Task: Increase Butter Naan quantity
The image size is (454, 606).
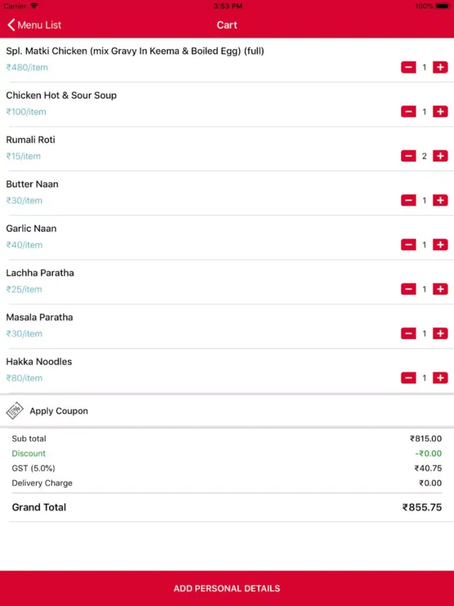Action: click(440, 200)
